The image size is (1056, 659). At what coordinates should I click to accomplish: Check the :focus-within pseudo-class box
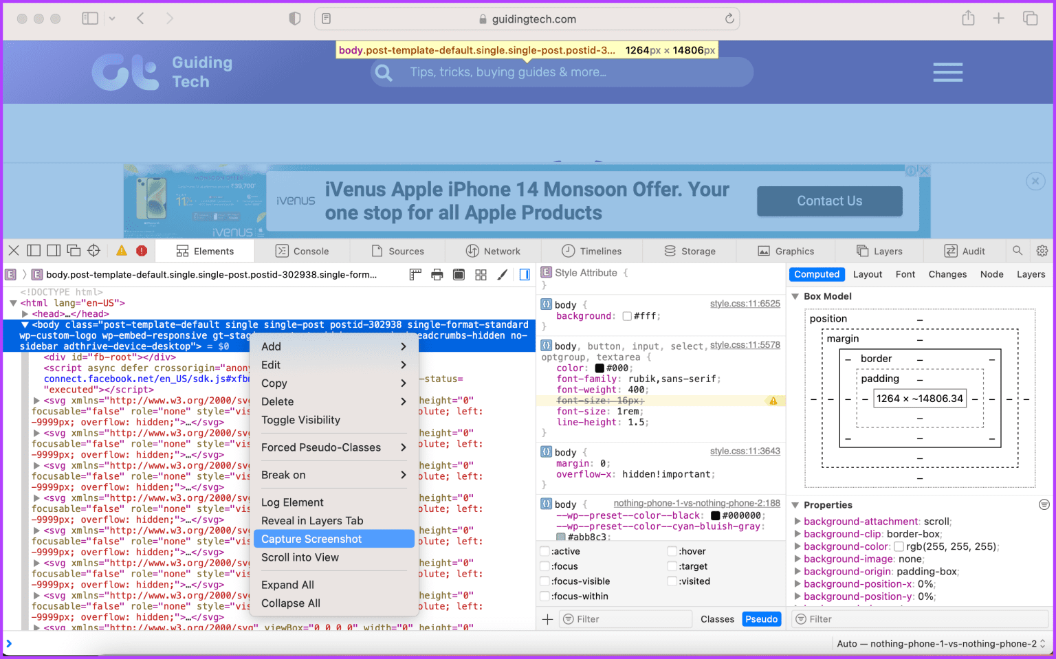click(x=545, y=596)
